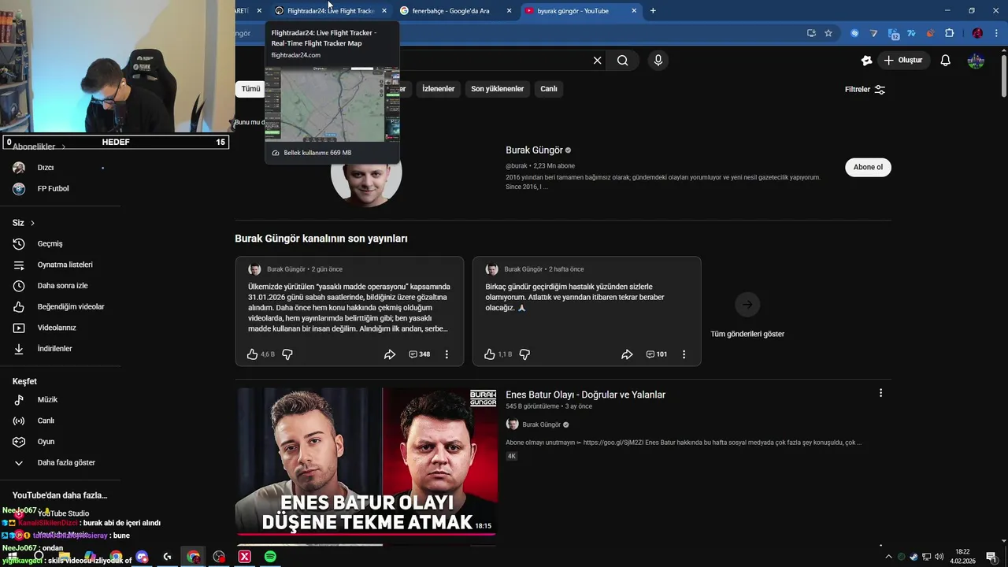This screenshot has width=1008, height=567.
Task: Like the post from 2 hafta önce
Action: [490, 354]
